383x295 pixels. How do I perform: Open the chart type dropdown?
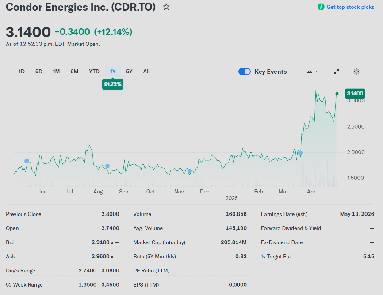[x=313, y=72]
